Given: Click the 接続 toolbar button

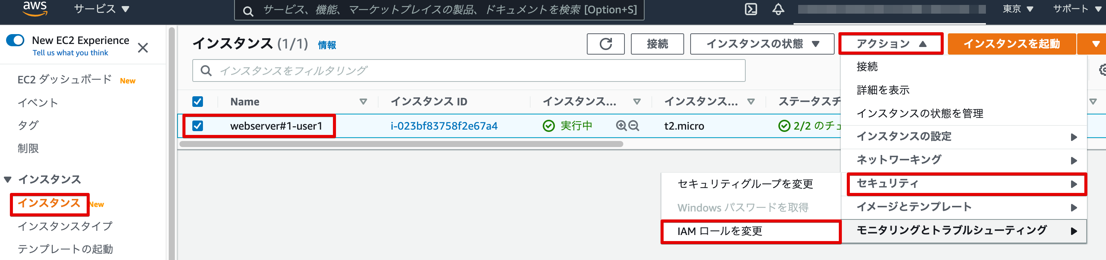Looking at the screenshot, I should [x=658, y=44].
